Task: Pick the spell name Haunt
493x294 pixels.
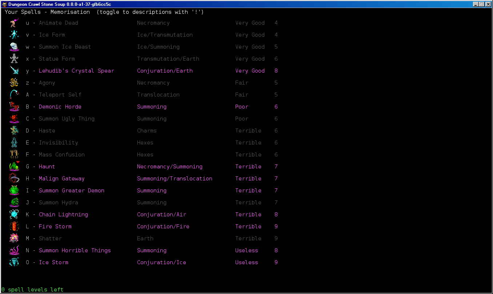Action: click(47, 167)
